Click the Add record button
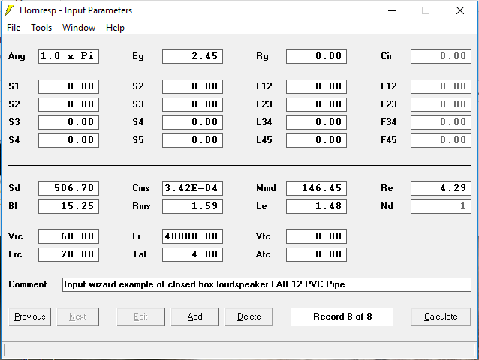Screen dimensions: 479x360 [195, 316]
